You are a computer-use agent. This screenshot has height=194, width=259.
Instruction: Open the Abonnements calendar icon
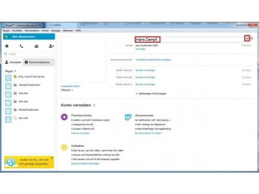pos(128,117)
